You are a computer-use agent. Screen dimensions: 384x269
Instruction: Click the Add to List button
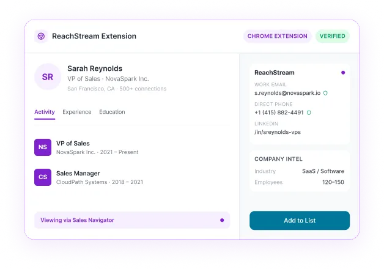pos(300,220)
